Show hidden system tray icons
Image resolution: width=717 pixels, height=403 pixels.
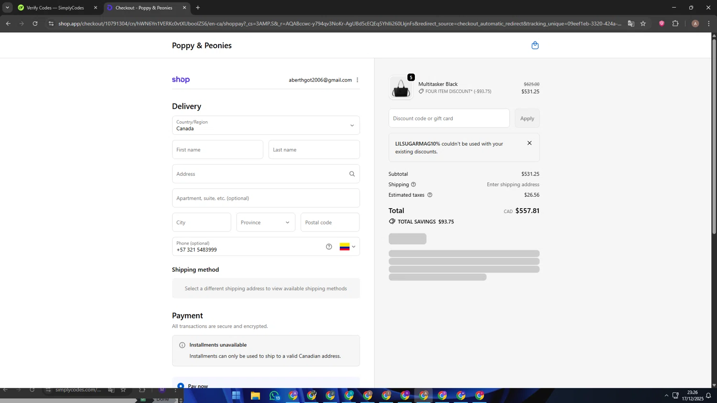click(x=666, y=395)
